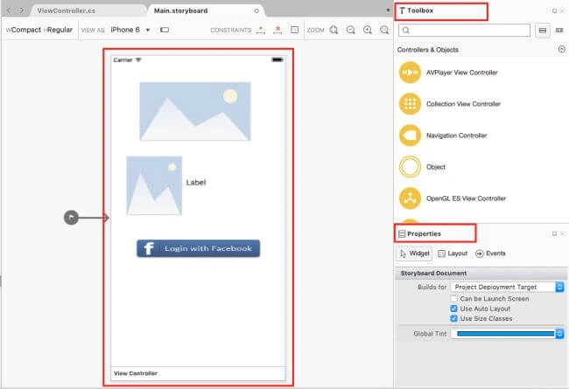
Task: Click the OpenGL ES View Controller icon
Action: coord(410,198)
